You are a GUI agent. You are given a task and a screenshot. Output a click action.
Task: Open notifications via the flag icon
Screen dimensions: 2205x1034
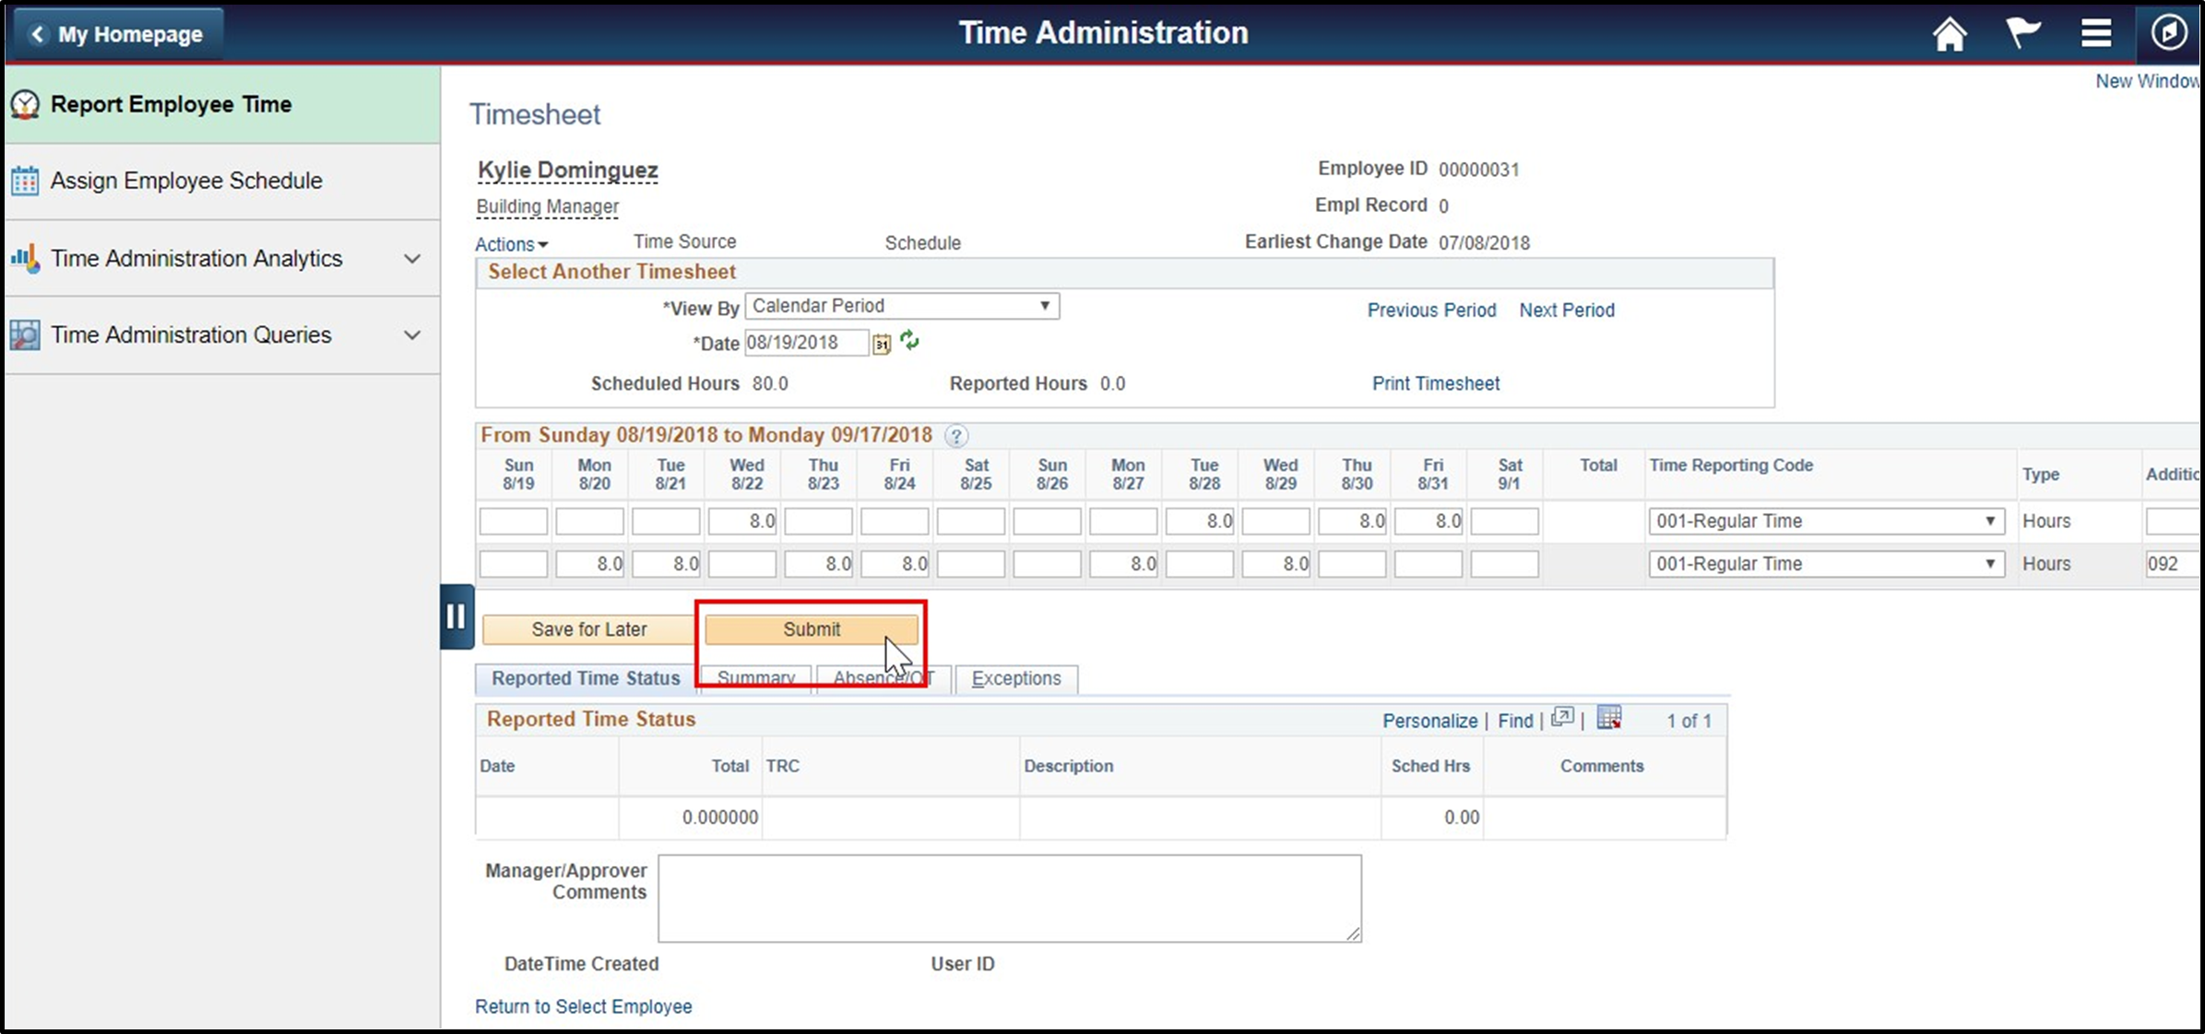2023,33
